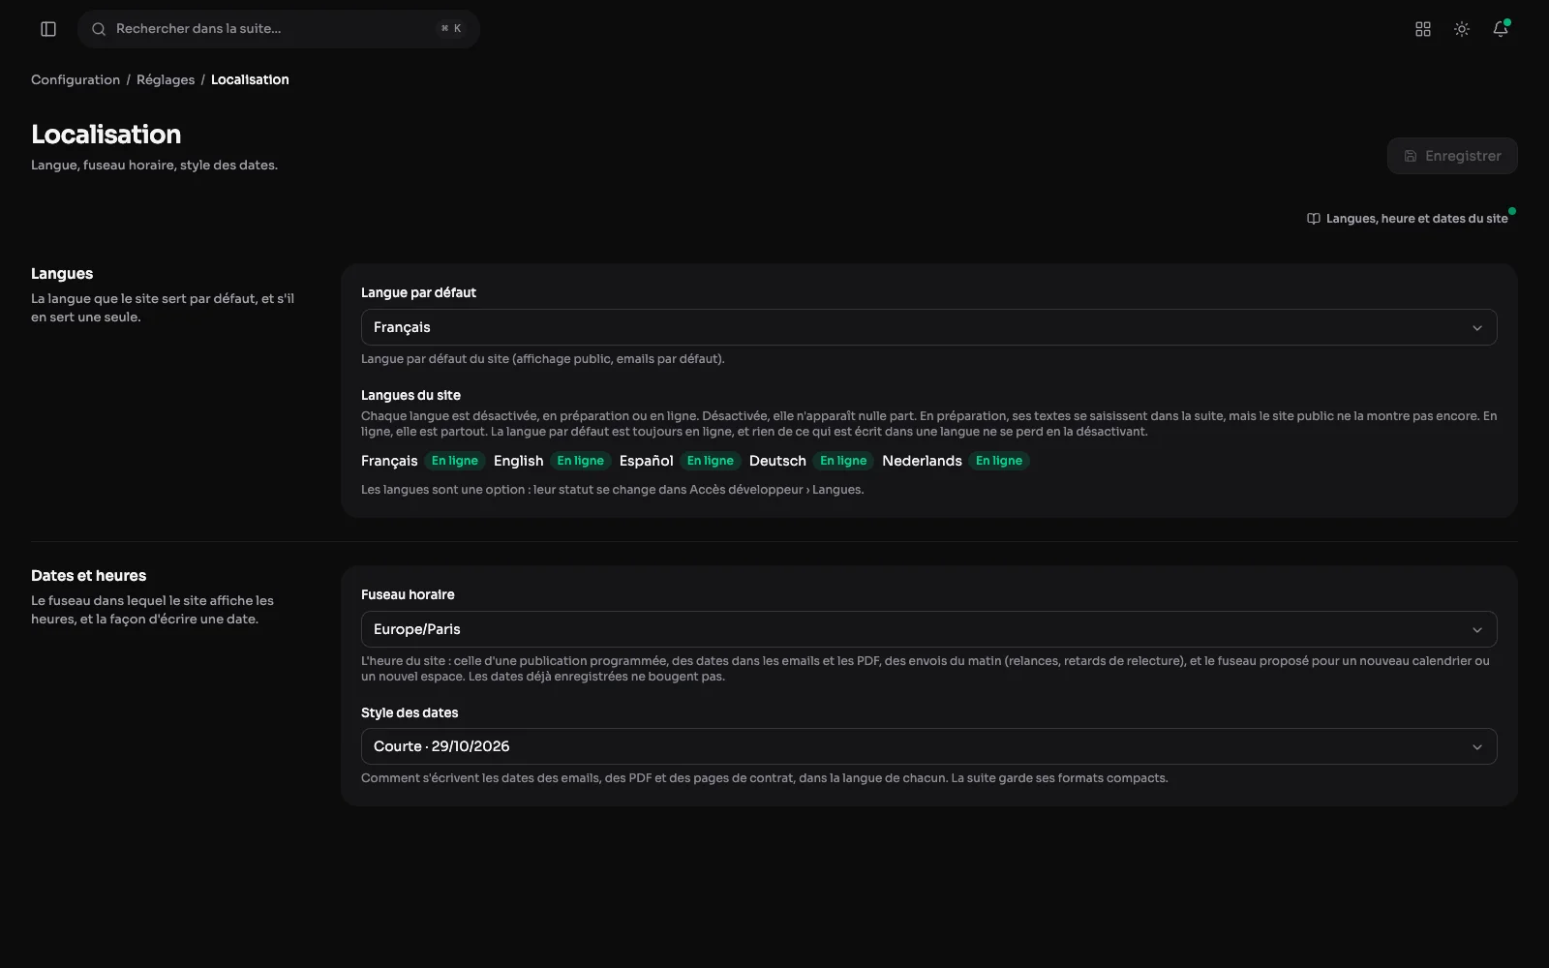Click En ligne badge next to Nederlands
This screenshot has width=1549, height=968.
pyautogui.click(x=999, y=461)
